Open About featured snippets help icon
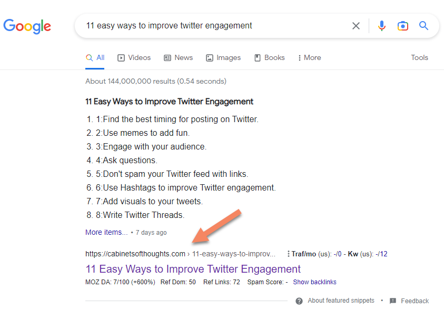The height and width of the screenshot is (329, 444). pos(299,301)
